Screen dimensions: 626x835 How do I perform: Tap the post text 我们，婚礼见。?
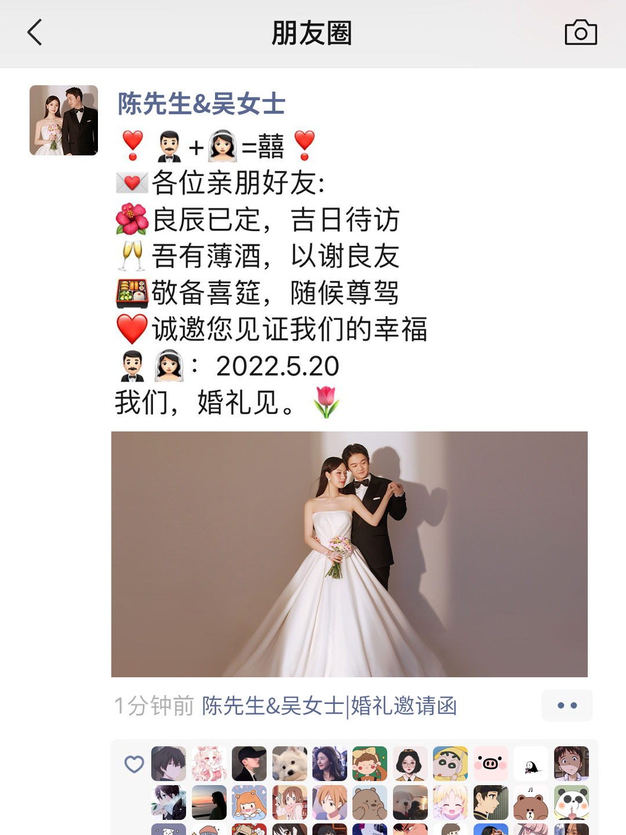click(x=207, y=402)
